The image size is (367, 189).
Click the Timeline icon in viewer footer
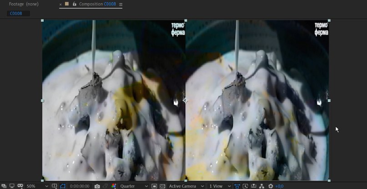click(x=253, y=186)
